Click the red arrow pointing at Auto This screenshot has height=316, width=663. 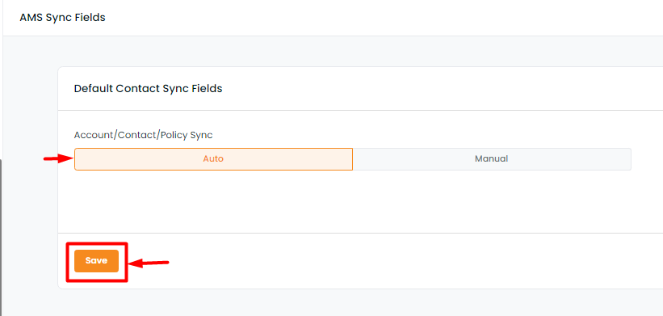(59, 159)
